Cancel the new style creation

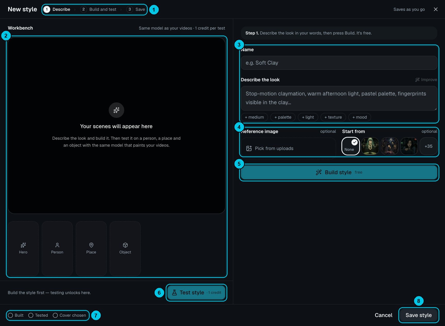[x=383, y=315]
